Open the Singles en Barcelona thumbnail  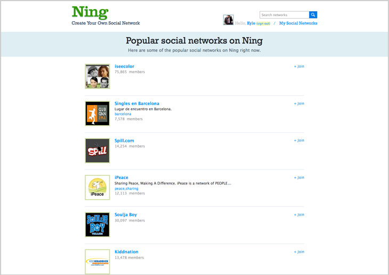pyautogui.click(x=97, y=114)
